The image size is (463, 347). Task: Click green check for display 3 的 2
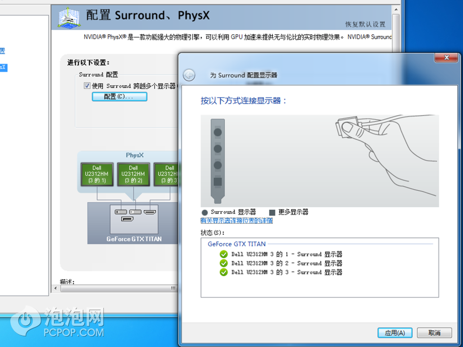point(224,263)
